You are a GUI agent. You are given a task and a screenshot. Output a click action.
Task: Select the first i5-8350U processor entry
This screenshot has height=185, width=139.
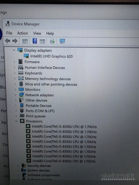[x=64, y=127]
